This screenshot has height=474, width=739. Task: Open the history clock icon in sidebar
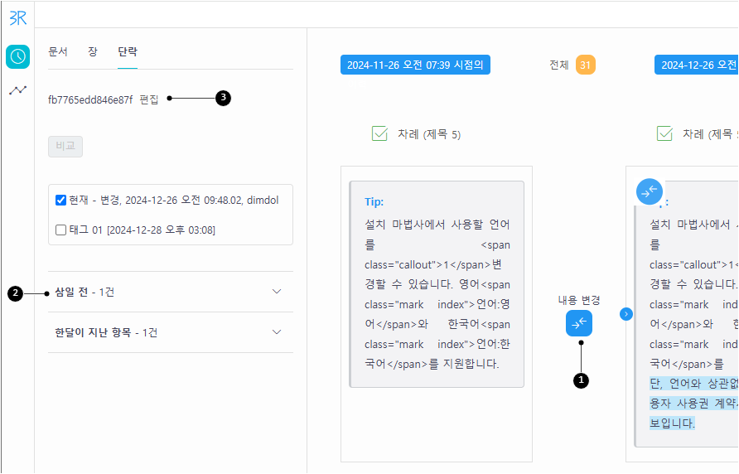click(x=18, y=56)
